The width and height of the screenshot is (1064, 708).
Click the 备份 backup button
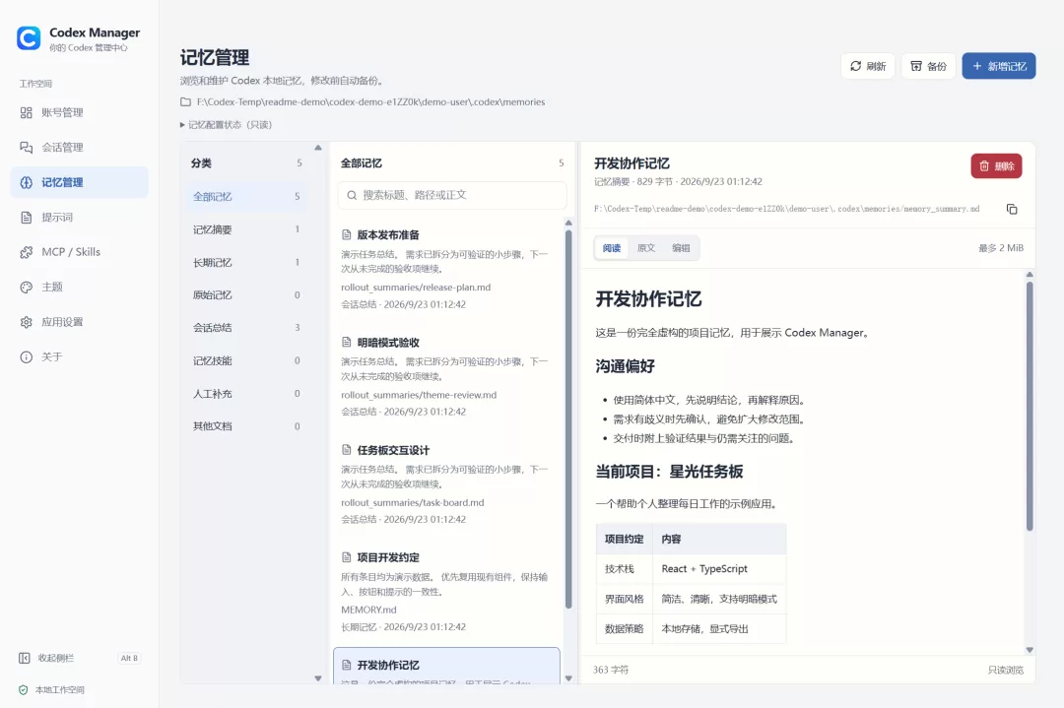pos(928,66)
